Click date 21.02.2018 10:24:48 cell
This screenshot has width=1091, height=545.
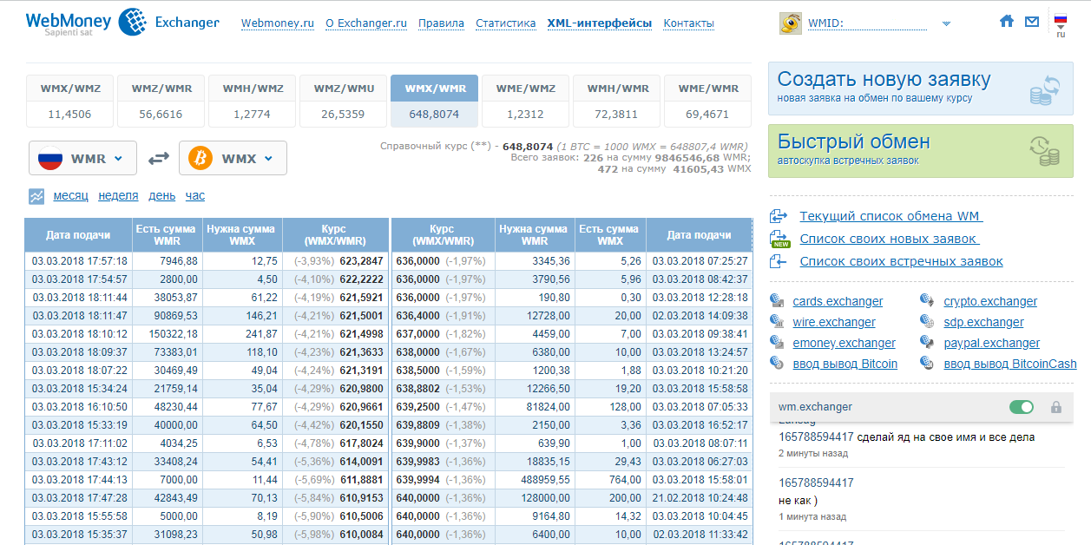700,497
